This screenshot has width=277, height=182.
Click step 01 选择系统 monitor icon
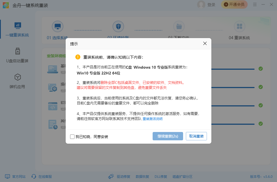58,26
